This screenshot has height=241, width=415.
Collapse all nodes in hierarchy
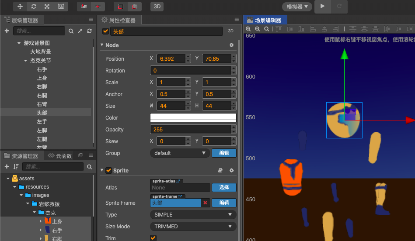coord(80,31)
